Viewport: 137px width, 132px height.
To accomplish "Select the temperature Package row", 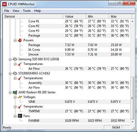I will point(79,35).
